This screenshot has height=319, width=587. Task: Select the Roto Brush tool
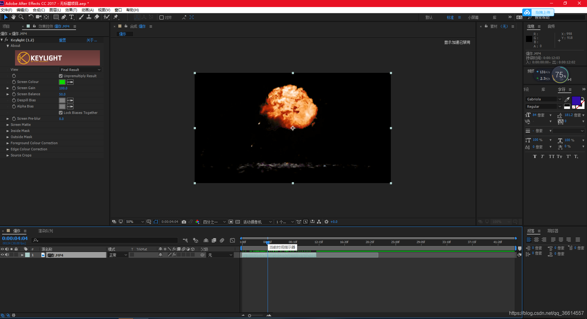coord(106,17)
